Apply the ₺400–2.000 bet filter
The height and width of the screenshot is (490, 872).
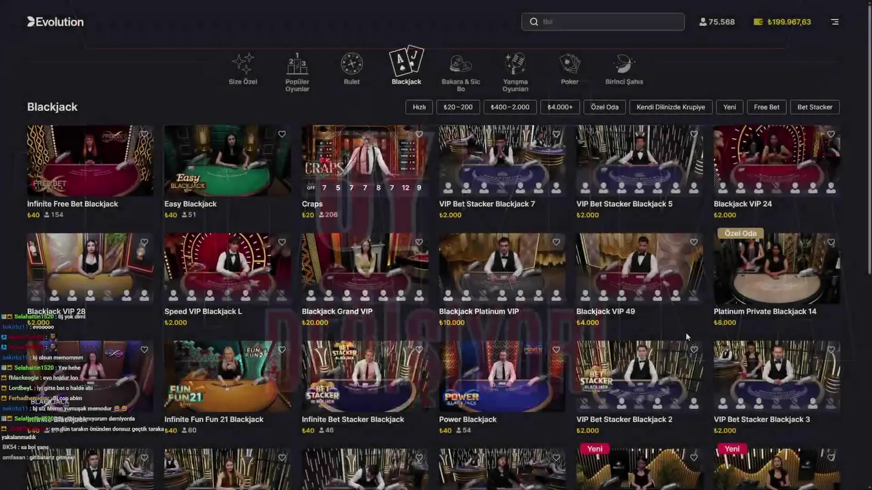(510, 107)
